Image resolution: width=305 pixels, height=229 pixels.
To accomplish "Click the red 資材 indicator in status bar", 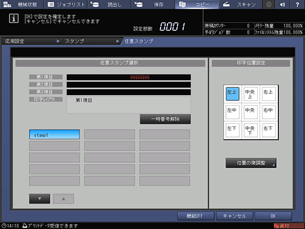I will point(289,226).
